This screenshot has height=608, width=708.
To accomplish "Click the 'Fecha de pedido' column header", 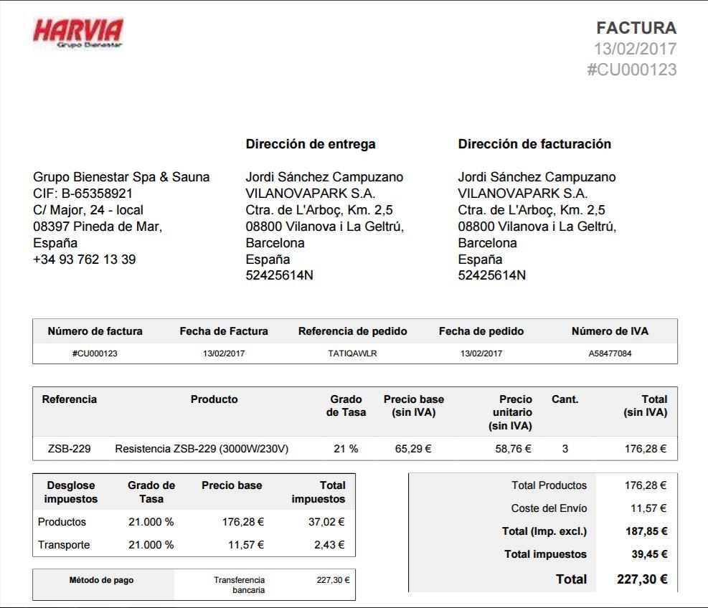I will coord(481,331).
